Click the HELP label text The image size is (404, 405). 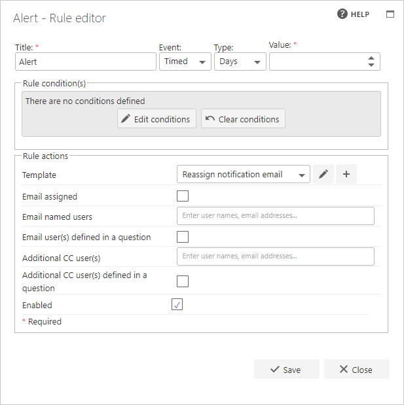pyautogui.click(x=360, y=14)
